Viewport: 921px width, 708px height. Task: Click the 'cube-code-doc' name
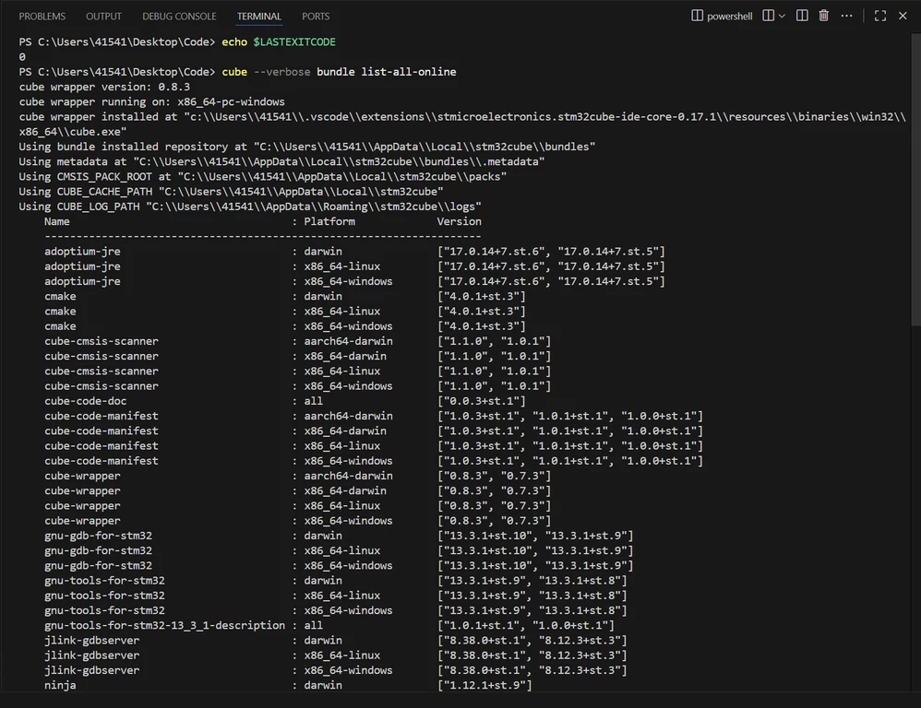click(x=85, y=401)
